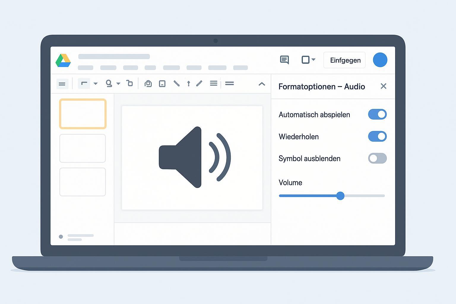
Task: Click the last placeholder menu bar item
Action: point(240,68)
